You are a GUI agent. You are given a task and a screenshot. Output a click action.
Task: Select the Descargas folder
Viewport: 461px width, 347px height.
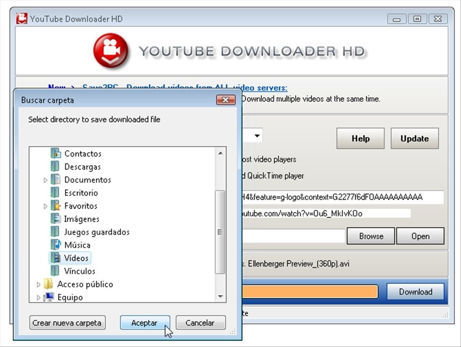[x=82, y=166]
